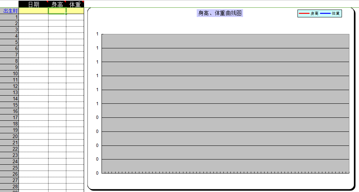Select the chart legend box
This screenshot has width=359, height=192.
[x=320, y=13]
